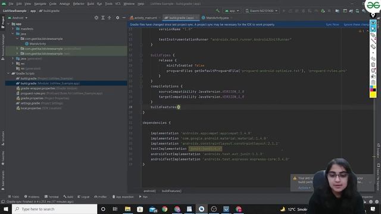Open the Profiler tool window

click(x=101, y=197)
